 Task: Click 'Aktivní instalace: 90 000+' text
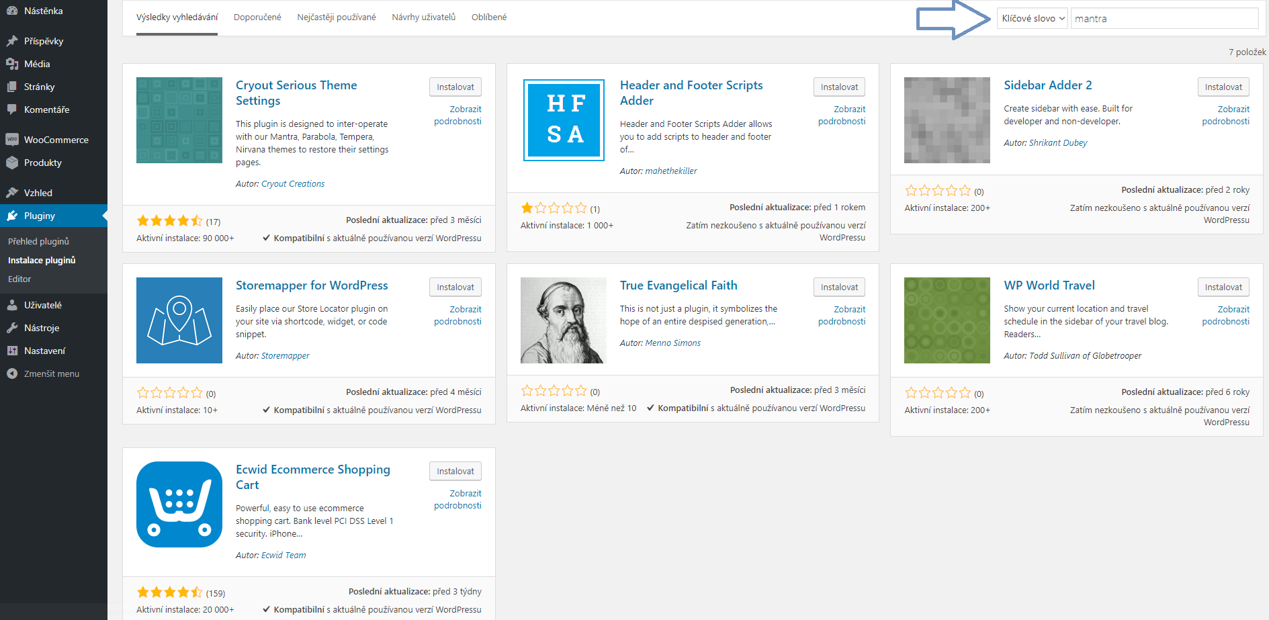[x=185, y=238]
